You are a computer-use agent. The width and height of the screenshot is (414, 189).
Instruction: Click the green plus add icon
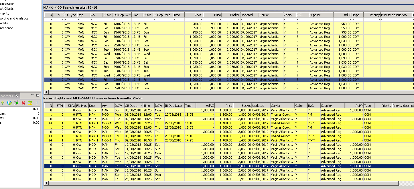tap(3, 103)
